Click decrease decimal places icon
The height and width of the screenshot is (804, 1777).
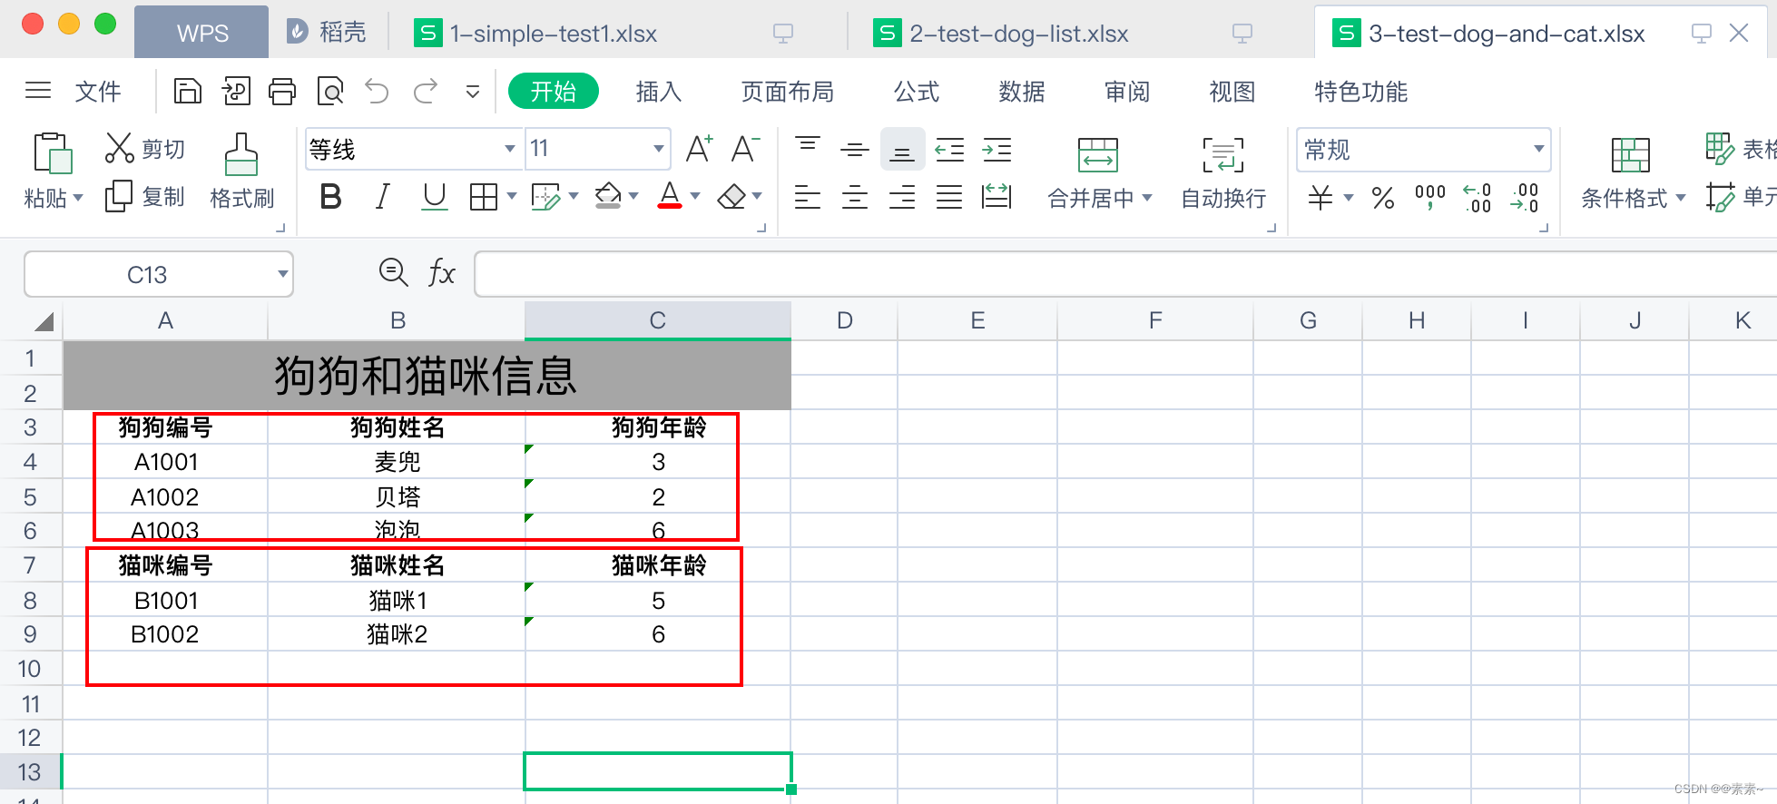(1525, 197)
